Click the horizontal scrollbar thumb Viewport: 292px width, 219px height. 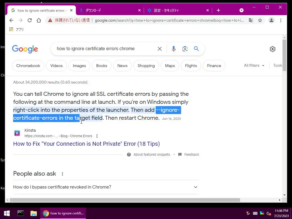point(125,200)
